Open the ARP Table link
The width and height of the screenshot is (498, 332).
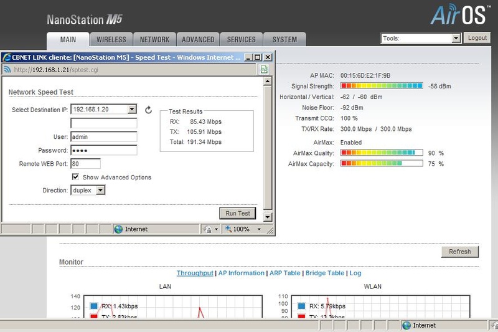pyautogui.click(x=286, y=273)
